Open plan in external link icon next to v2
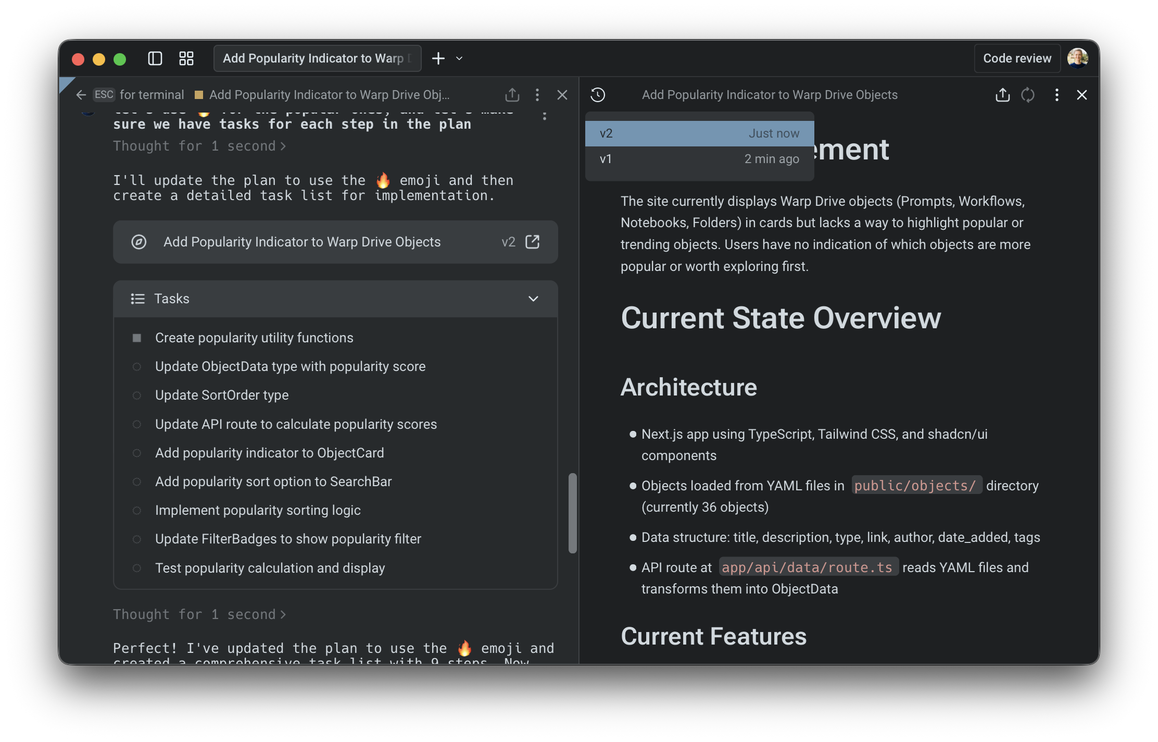The image size is (1158, 742). click(532, 242)
